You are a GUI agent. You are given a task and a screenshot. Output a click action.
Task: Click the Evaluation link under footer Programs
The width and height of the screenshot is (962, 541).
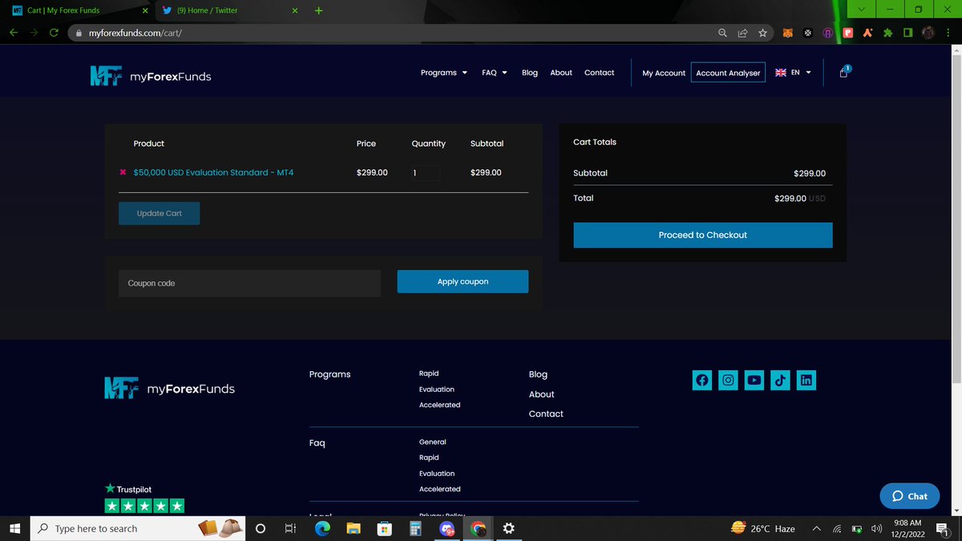[437, 390]
